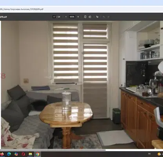
Task: Zoom out with the minus button
Action: tap(66, 17)
